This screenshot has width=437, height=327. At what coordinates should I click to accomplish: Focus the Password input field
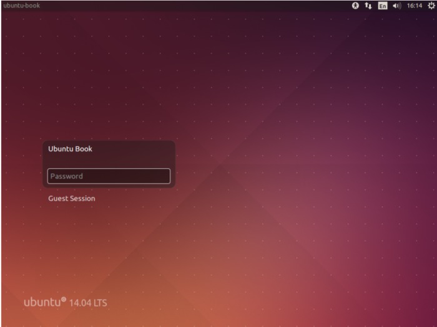(109, 176)
